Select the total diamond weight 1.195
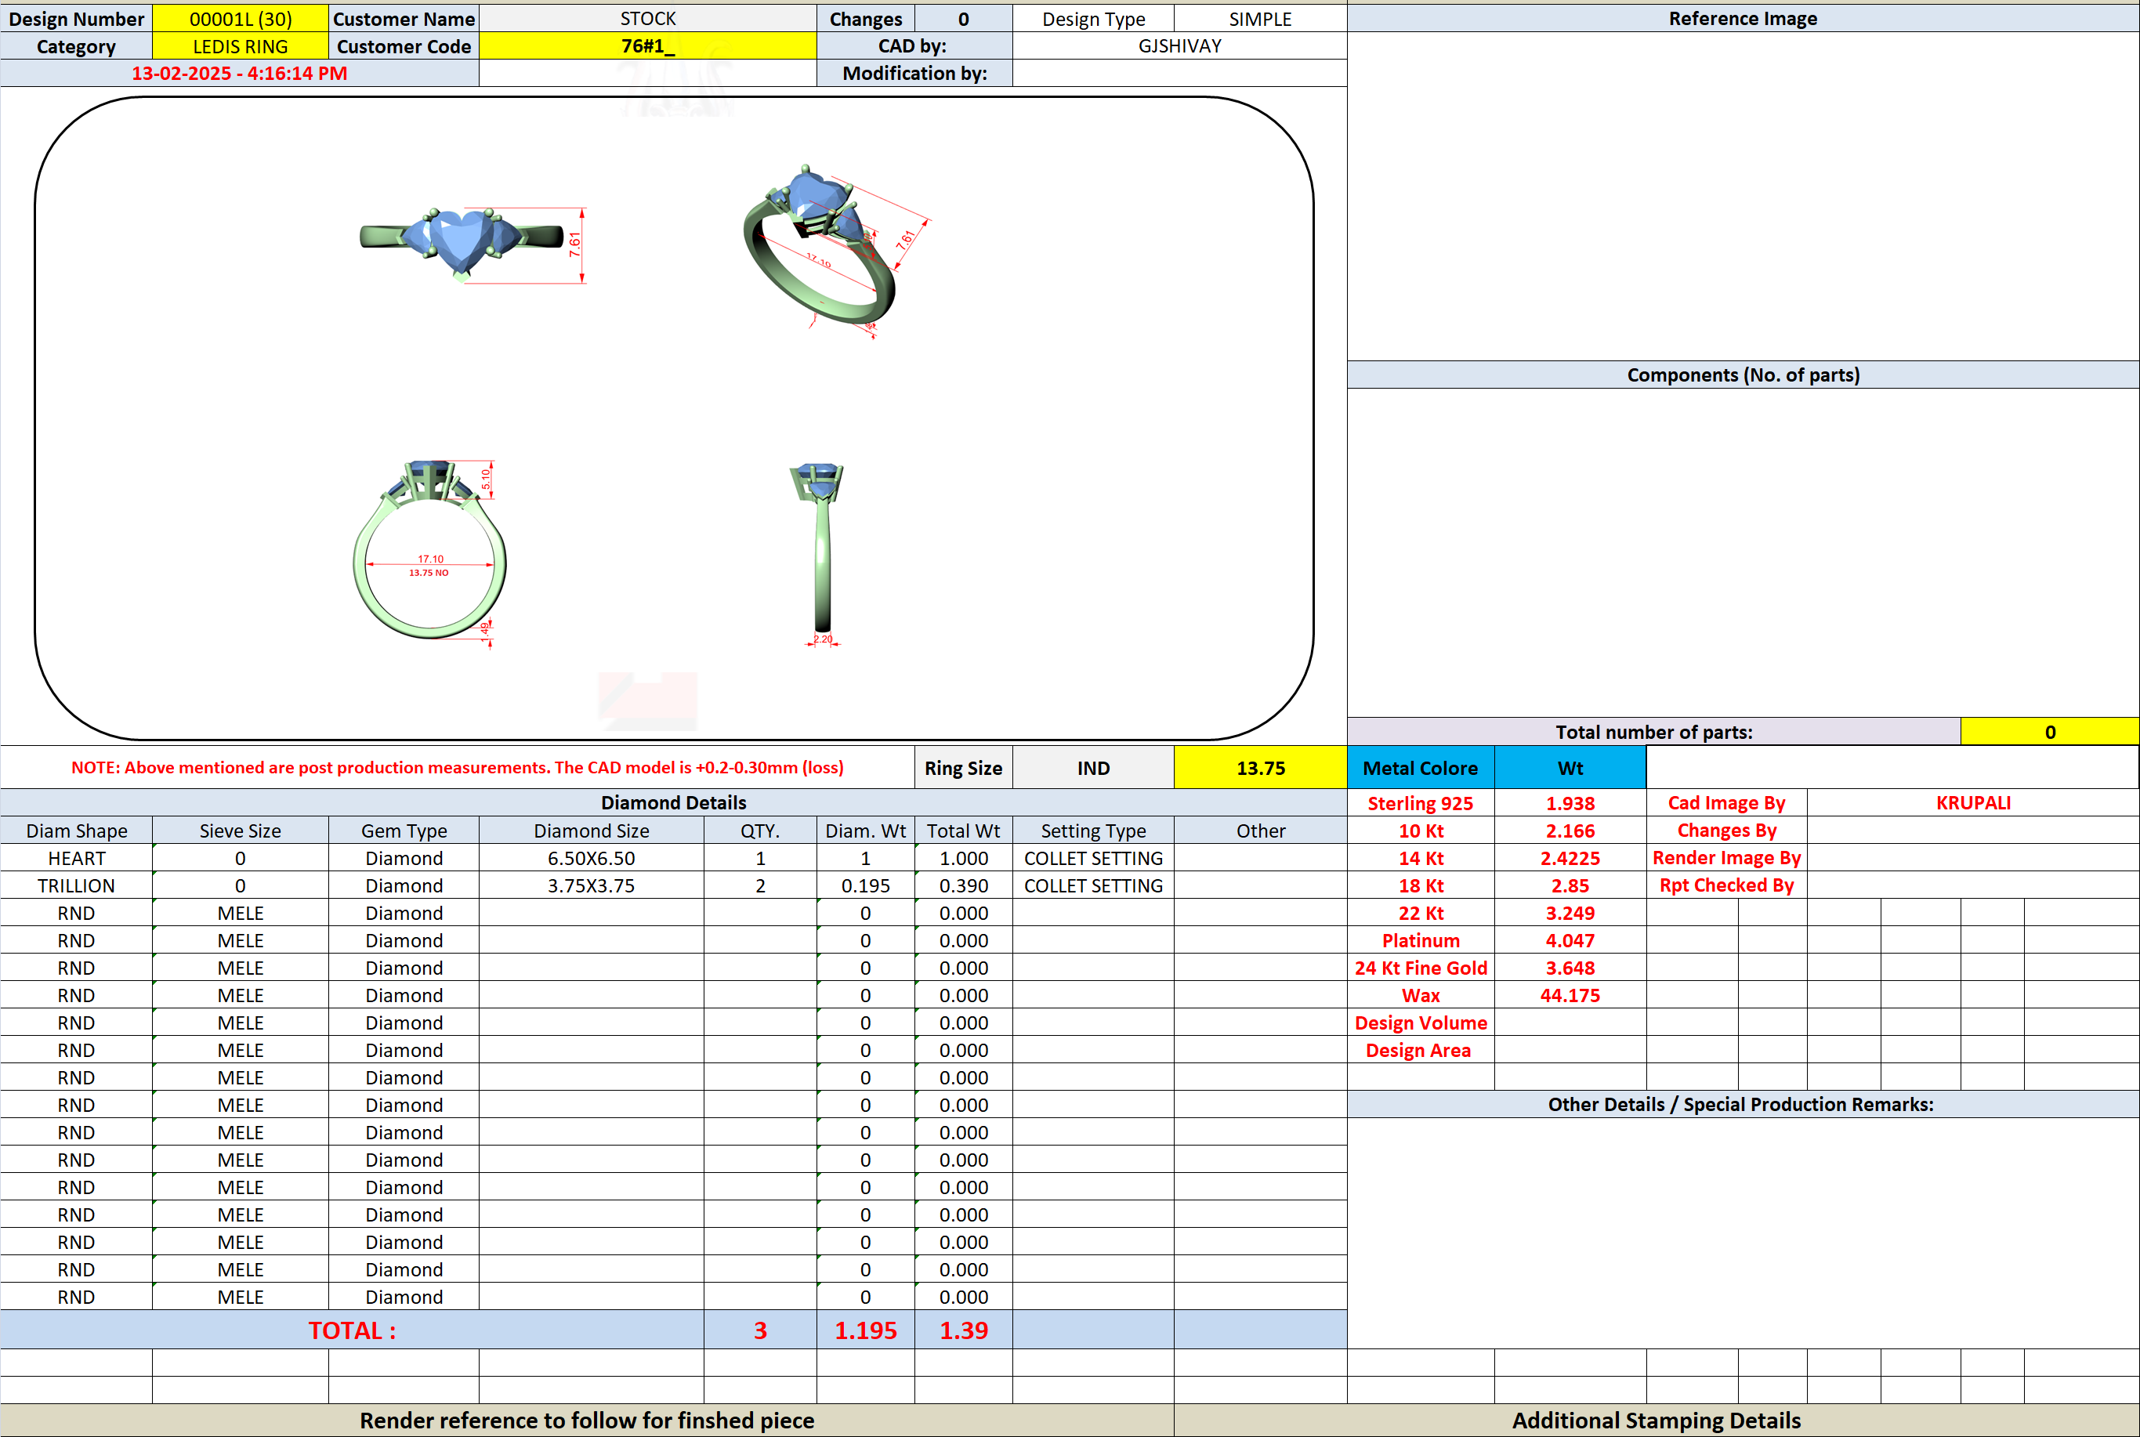 pos(865,1330)
